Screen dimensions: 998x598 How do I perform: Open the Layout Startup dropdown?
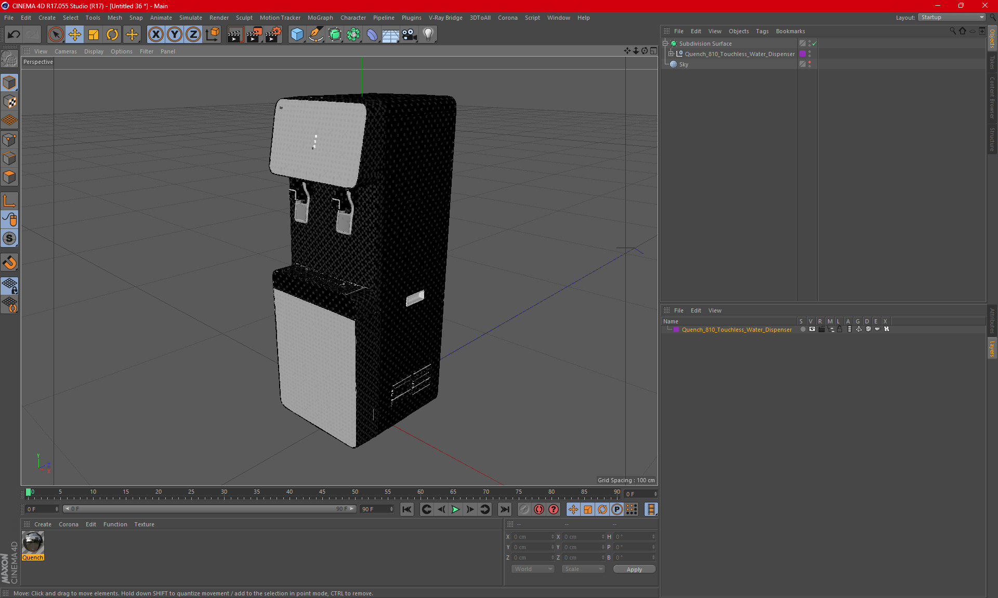952,17
